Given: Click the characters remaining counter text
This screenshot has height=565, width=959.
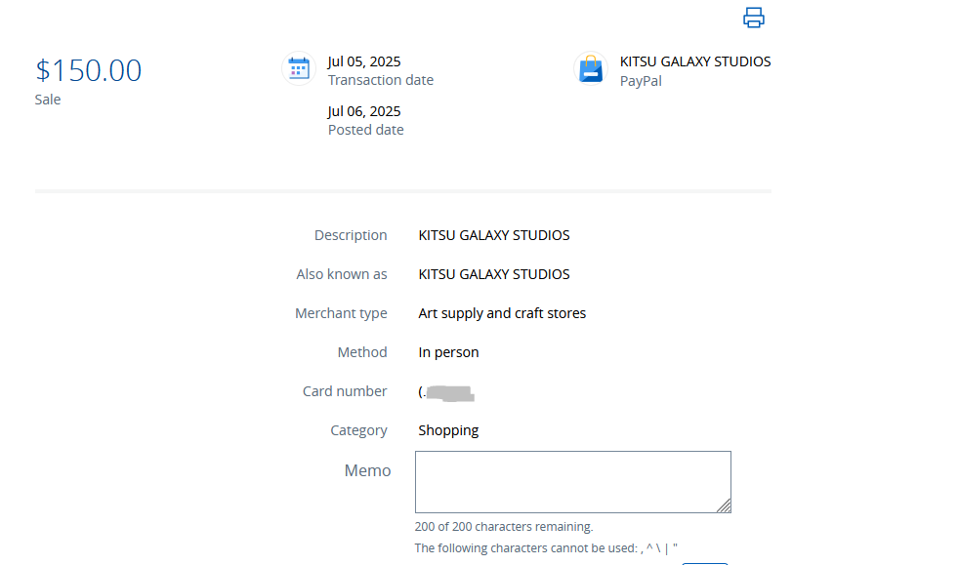Looking at the screenshot, I should point(503,527).
